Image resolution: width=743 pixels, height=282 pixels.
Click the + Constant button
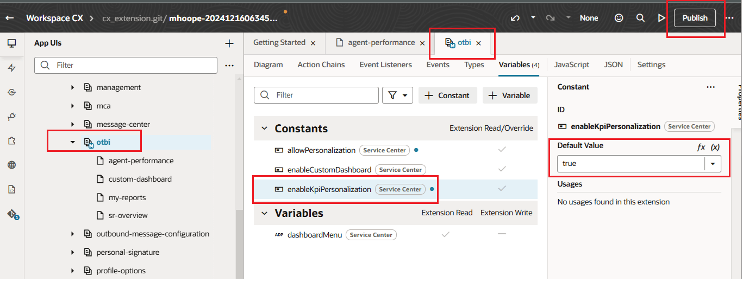click(x=447, y=95)
